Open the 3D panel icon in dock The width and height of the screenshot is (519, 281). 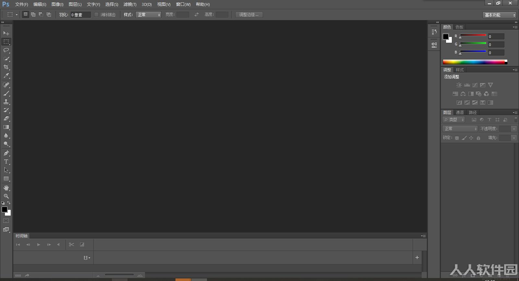pos(434,45)
